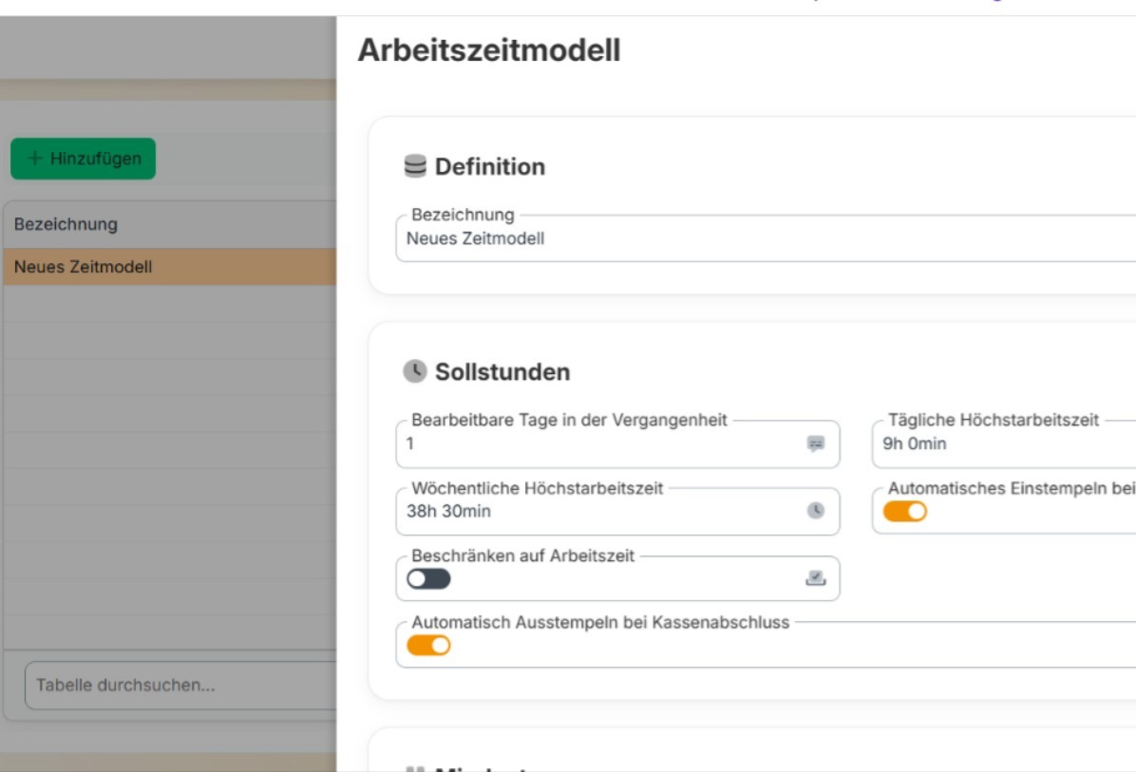
Task: Edit the Bezeichnung field in Definition
Action: 766,238
